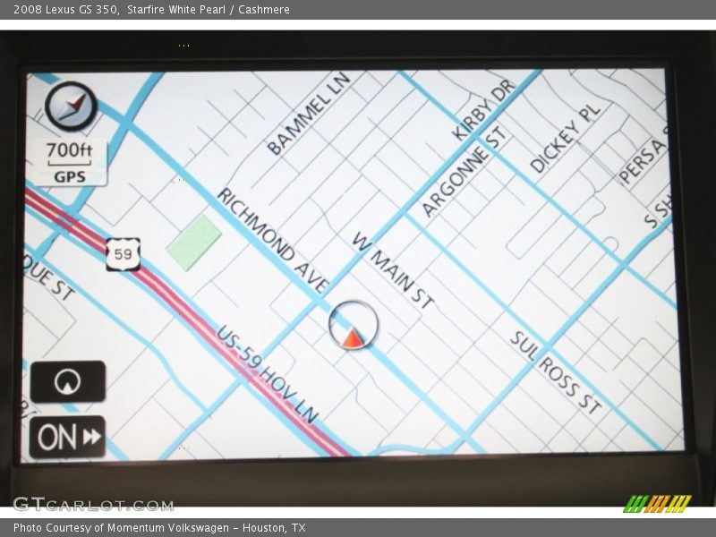Tap the compass orientation icon
Screen dimensions: 716x537
72,107
